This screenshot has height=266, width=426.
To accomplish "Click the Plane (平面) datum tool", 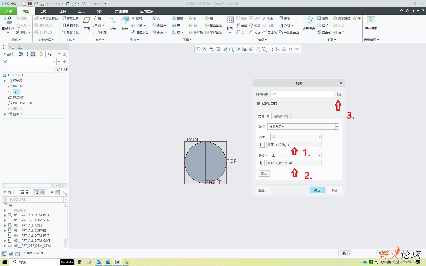I will point(87,23).
